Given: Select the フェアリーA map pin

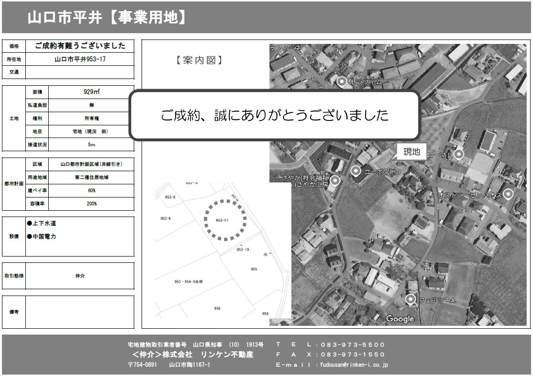Looking at the screenshot, I should coord(411,299).
